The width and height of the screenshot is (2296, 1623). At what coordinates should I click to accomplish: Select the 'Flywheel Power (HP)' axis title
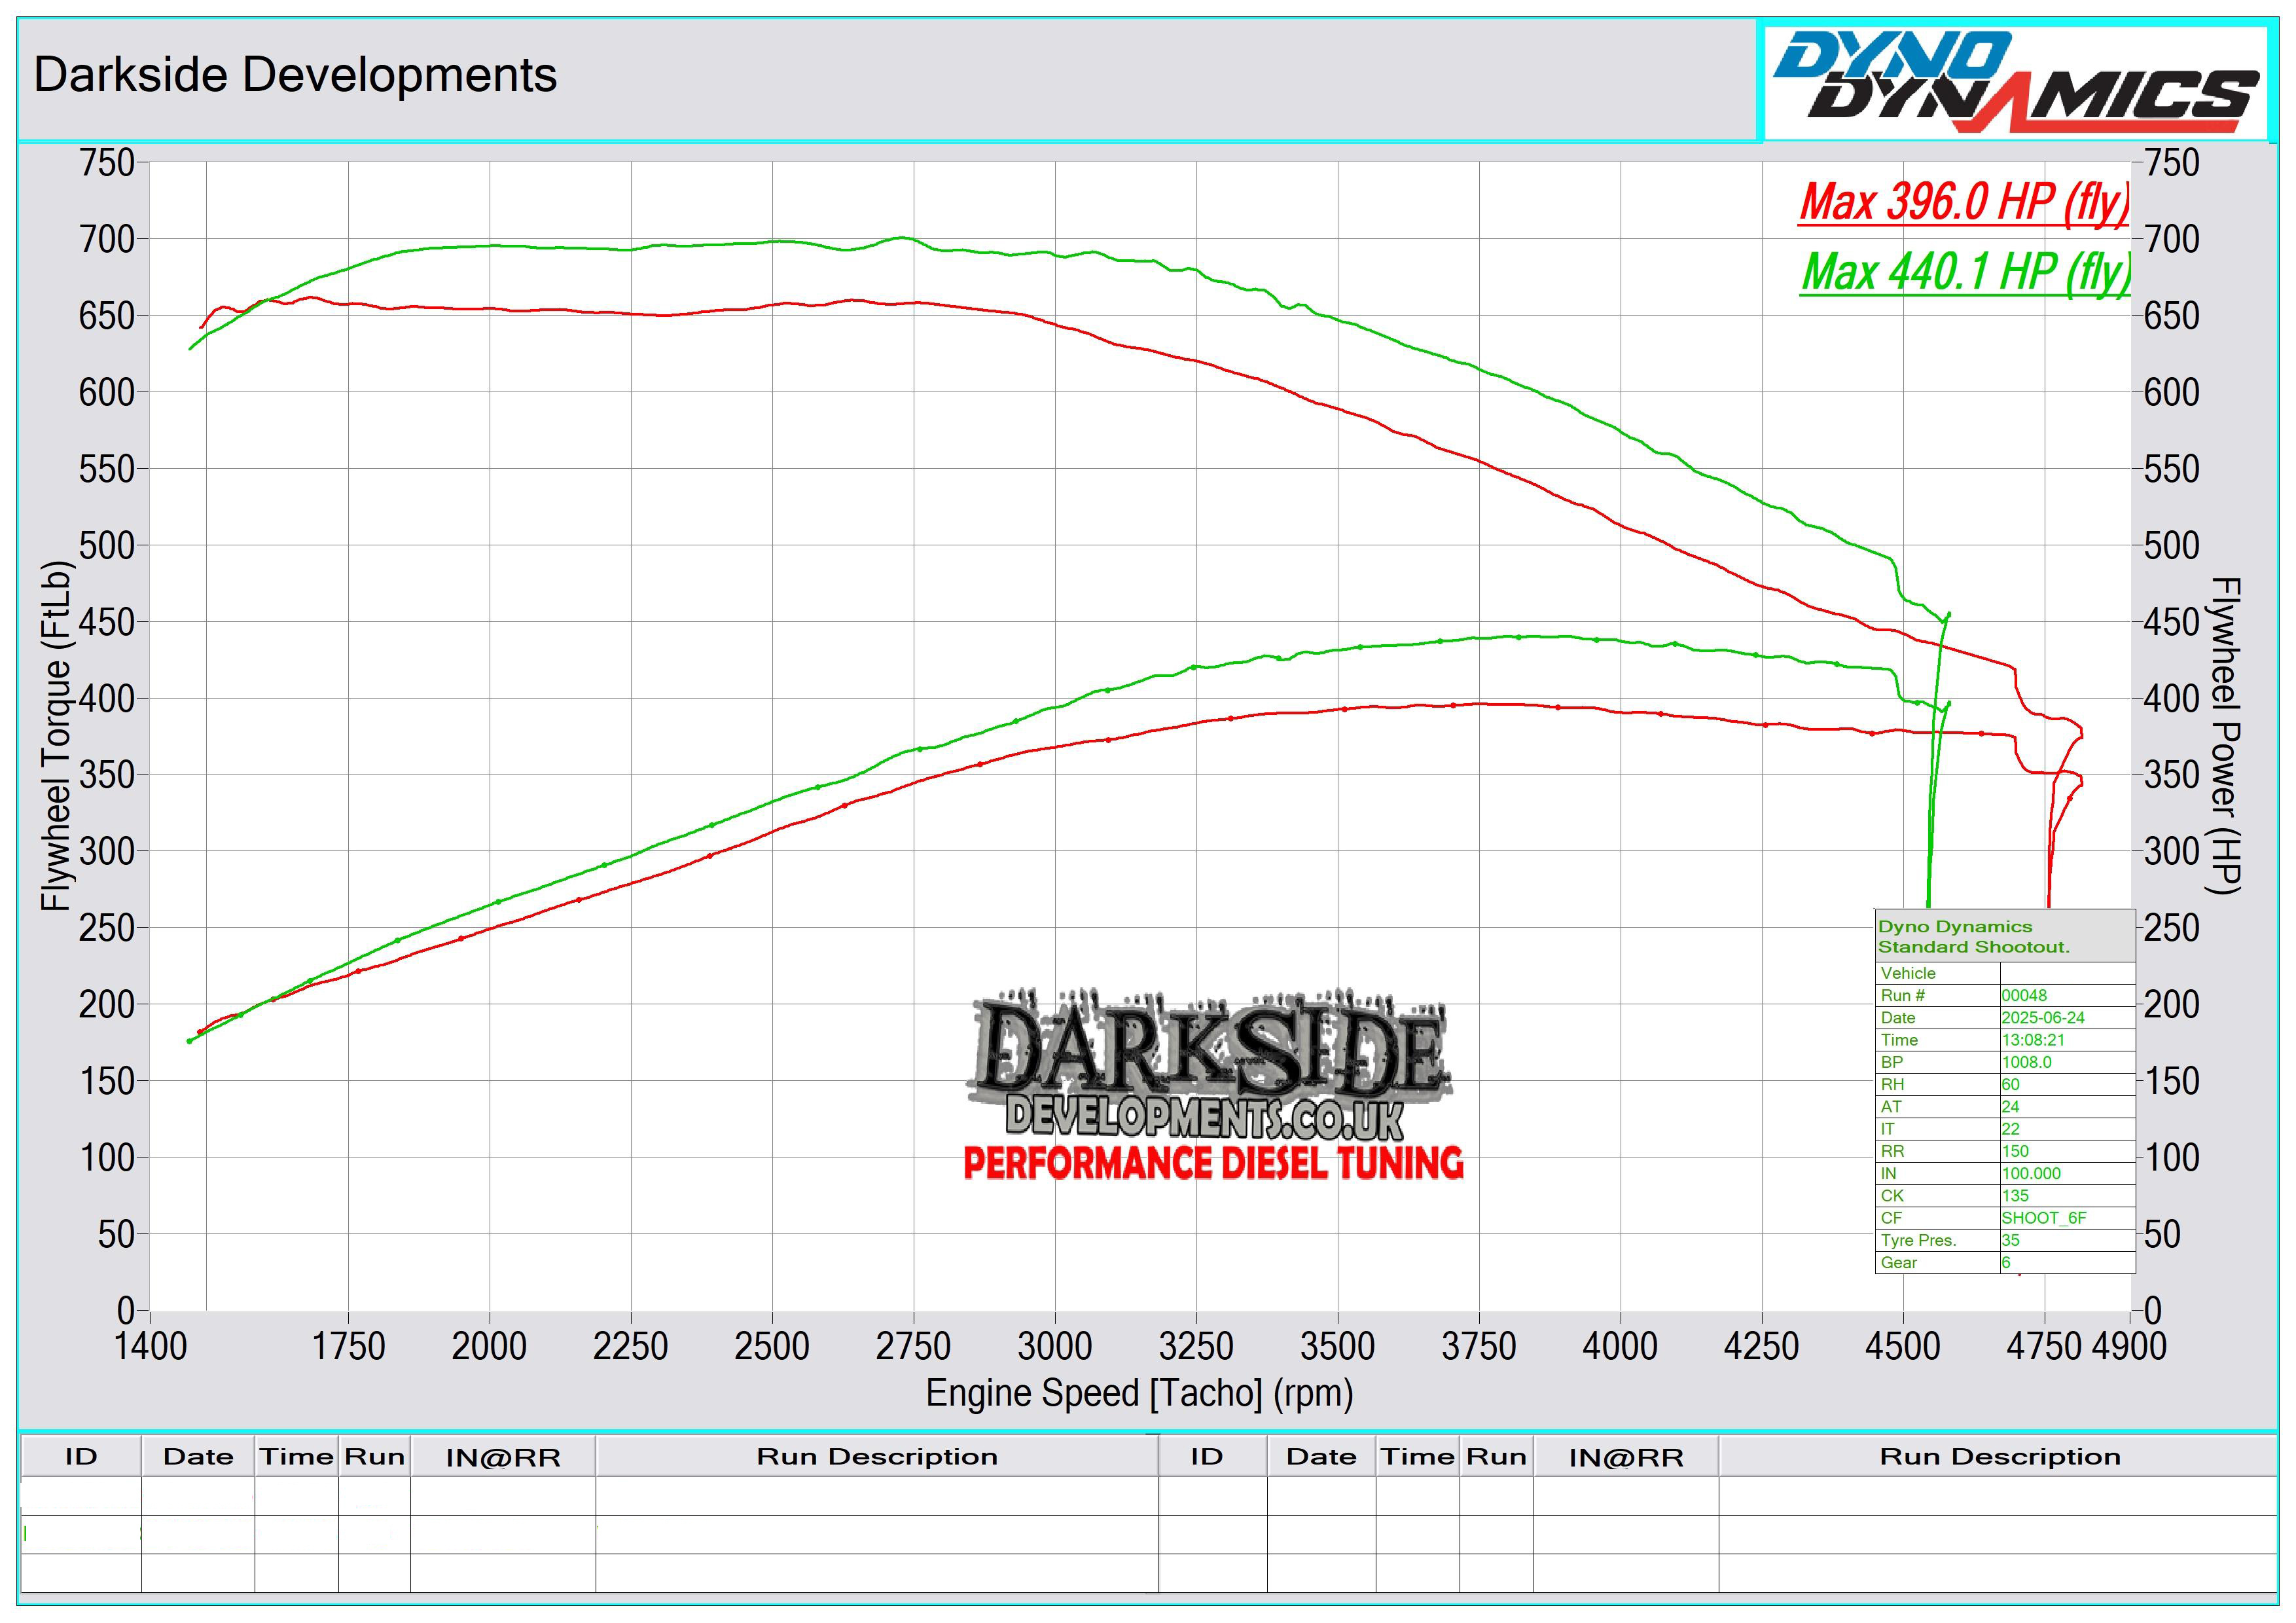(2225, 735)
